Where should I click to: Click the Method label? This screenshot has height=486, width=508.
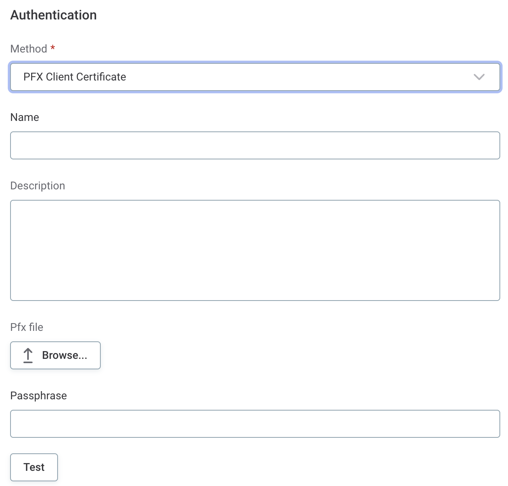pos(28,49)
